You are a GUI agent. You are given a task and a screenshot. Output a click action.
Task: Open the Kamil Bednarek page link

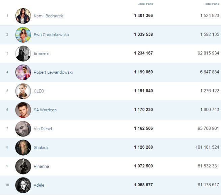[48, 16]
